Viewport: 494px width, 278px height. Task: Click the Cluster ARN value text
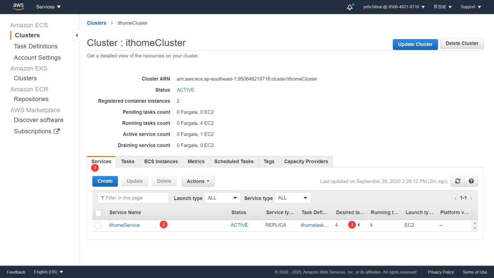247,79
